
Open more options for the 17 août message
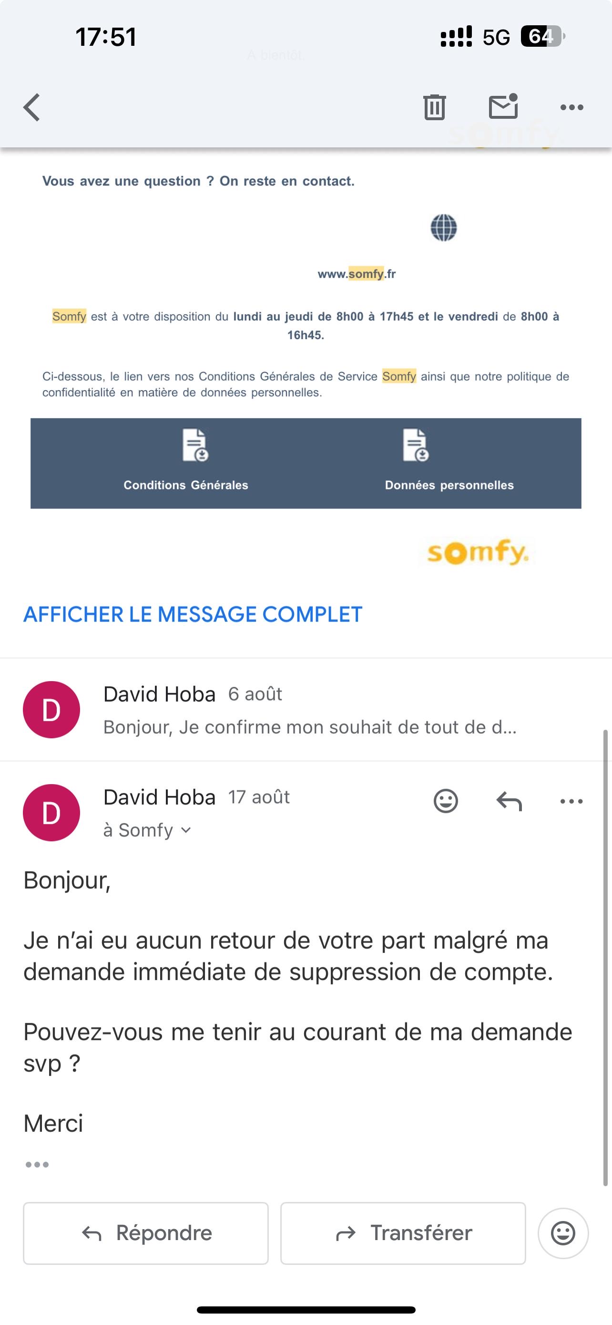[x=571, y=801]
